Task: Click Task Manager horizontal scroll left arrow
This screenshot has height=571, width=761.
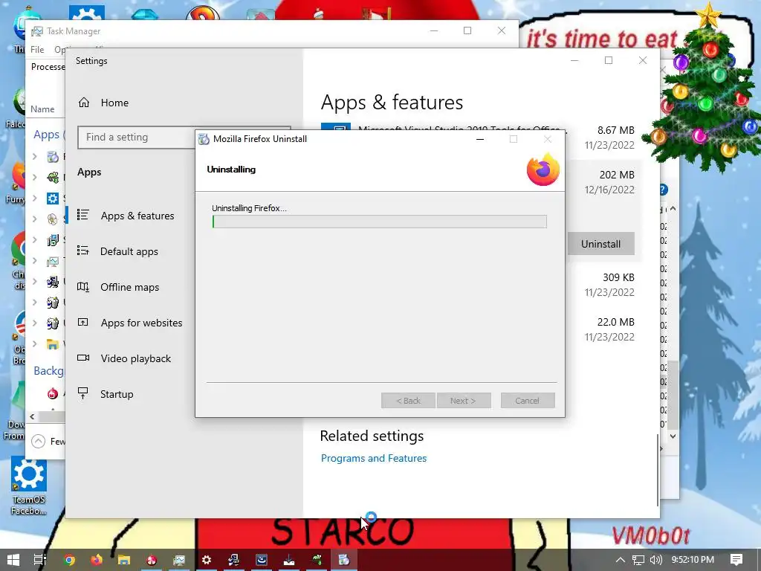Action: pyautogui.click(x=32, y=416)
